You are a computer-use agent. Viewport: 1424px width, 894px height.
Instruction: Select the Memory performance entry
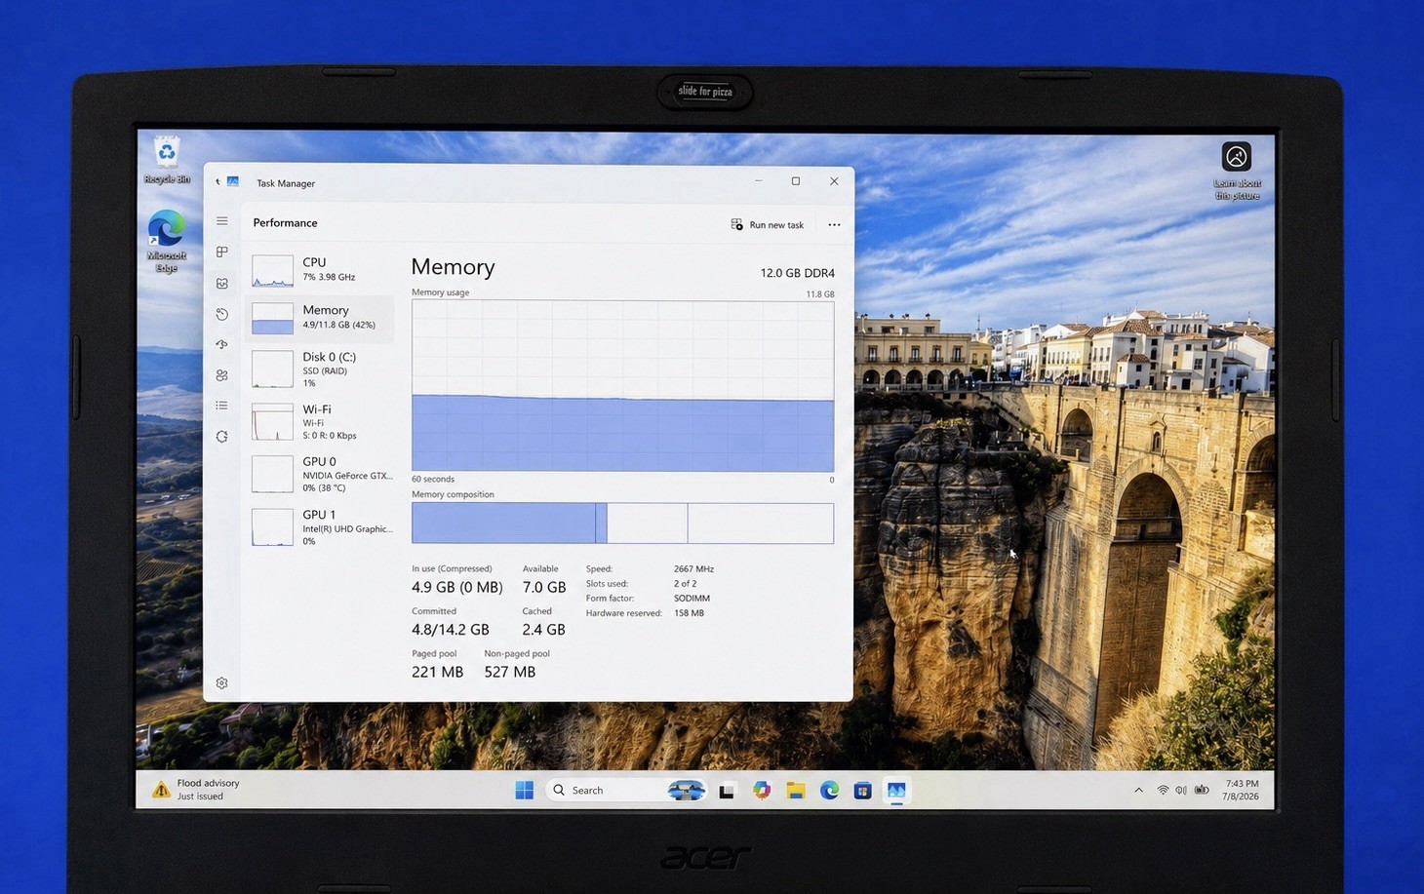(x=322, y=318)
